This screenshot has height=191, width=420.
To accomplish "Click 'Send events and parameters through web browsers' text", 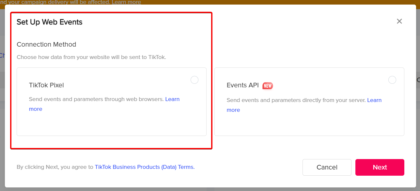I will point(96,99).
